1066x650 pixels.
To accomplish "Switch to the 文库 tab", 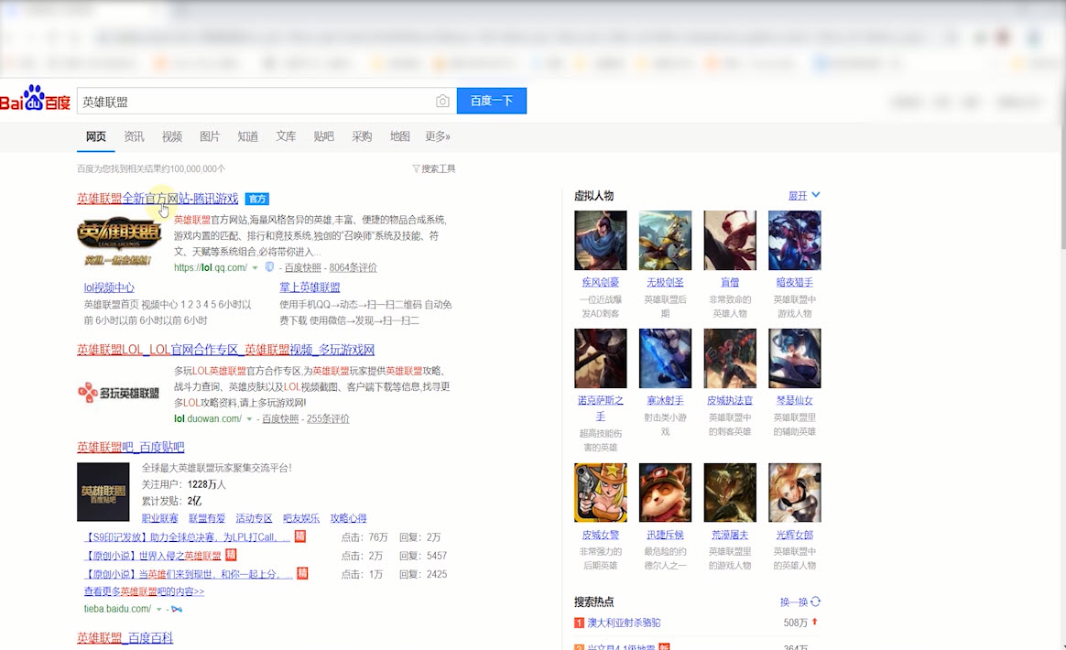I will click(x=286, y=136).
